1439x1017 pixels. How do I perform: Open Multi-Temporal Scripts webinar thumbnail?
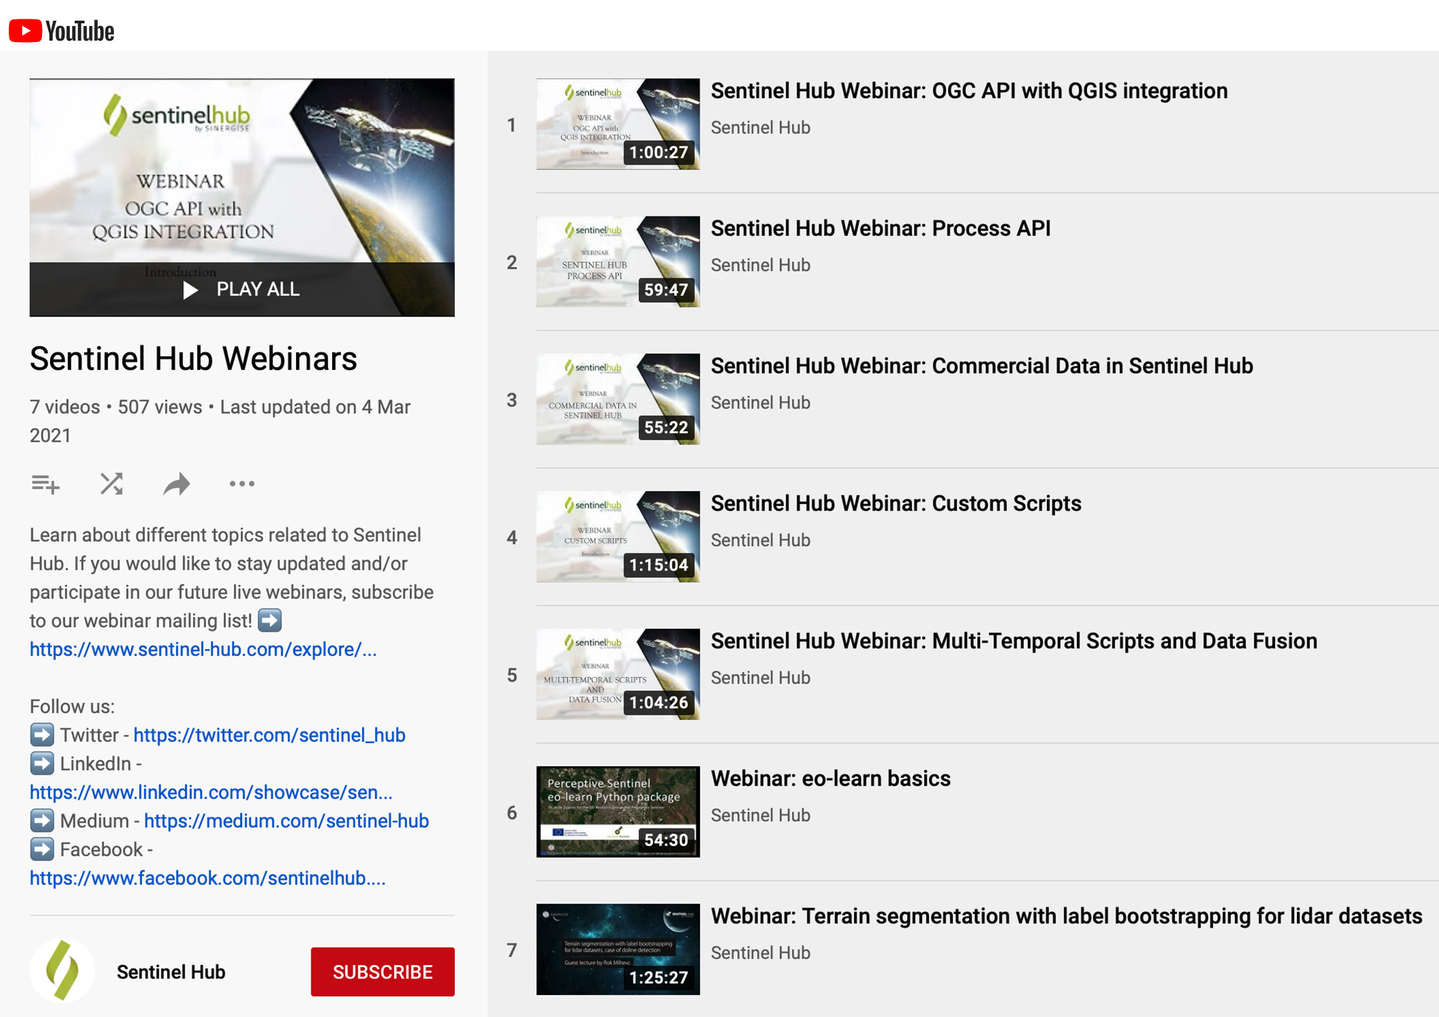pyautogui.click(x=618, y=674)
